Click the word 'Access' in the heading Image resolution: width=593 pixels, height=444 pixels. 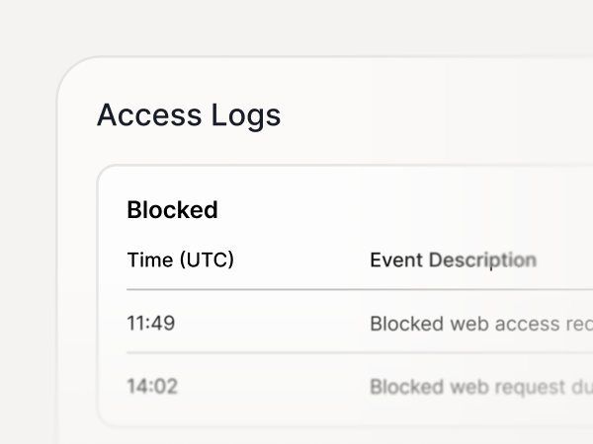click(x=149, y=115)
